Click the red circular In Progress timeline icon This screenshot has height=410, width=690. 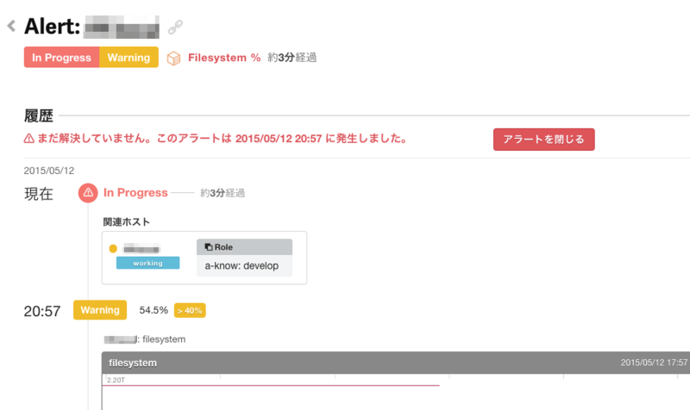coord(88,193)
